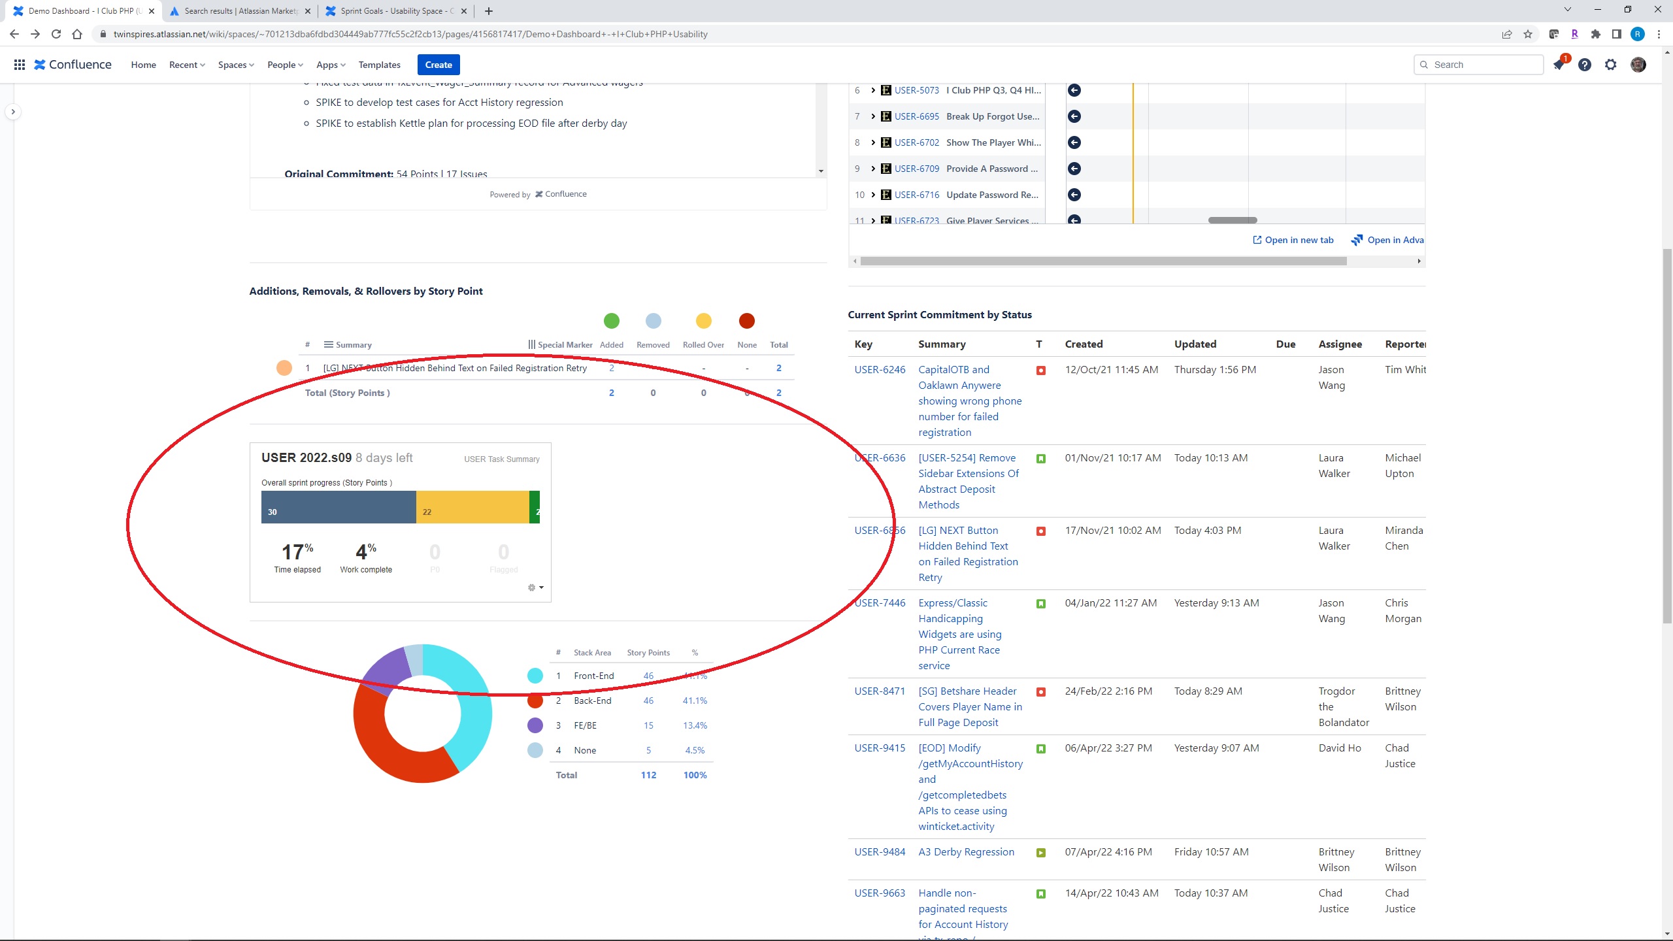The height and width of the screenshot is (941, 1673).
Task: Click the bug type icon for USER-6246
Action: click(x=1041, y=371)
